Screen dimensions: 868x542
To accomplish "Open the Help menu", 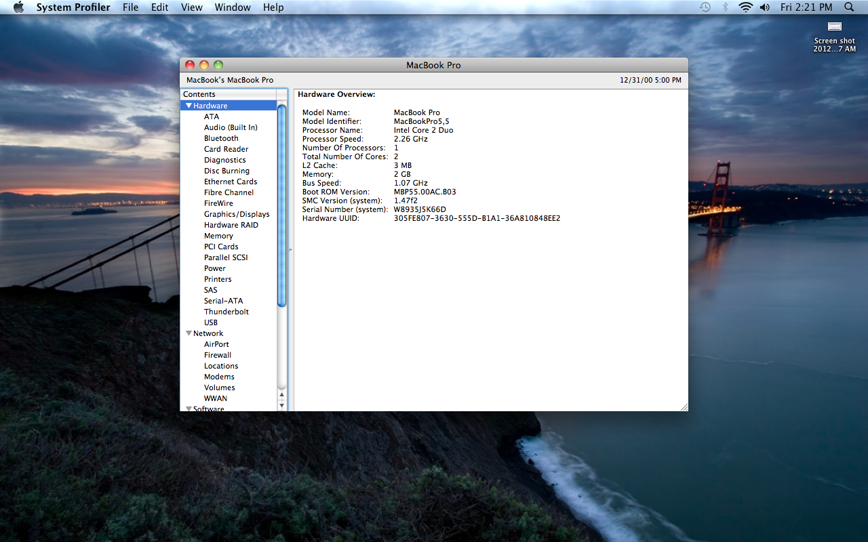I will pos(273,7).
